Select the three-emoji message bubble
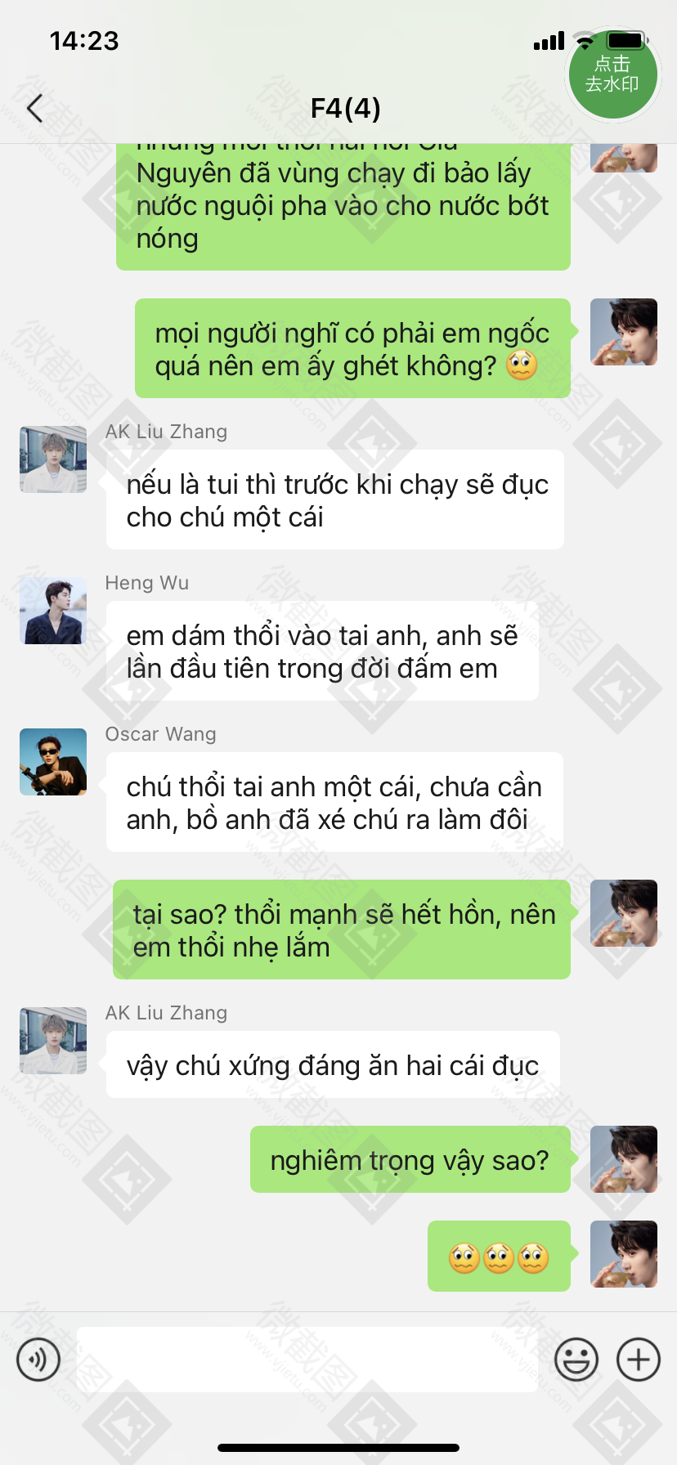This screenshot has height=1465, width=677. coord(499,1256)
